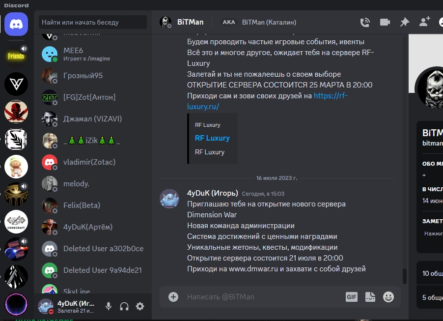Open the blue RF Luxury embed title
This screenshot has width=443, height=321.
click(x=212, y=138)
